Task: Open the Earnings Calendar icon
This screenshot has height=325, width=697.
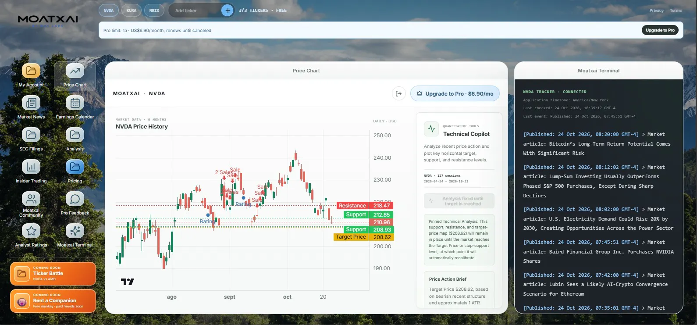Action: 75,103
